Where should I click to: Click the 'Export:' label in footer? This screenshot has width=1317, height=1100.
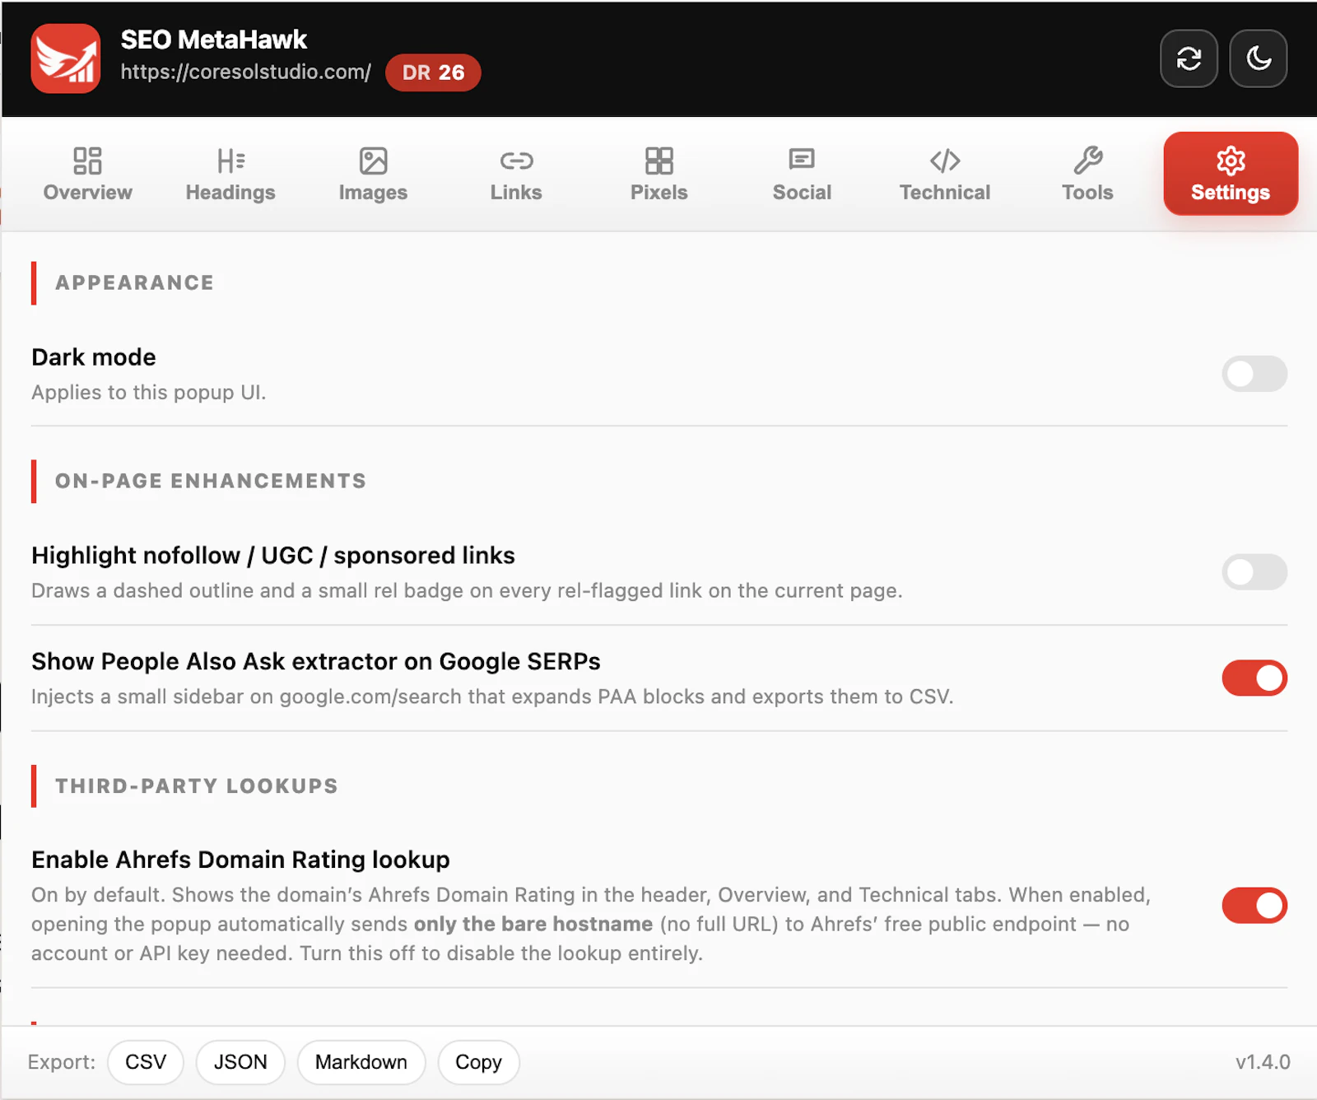pos(62,1062)
